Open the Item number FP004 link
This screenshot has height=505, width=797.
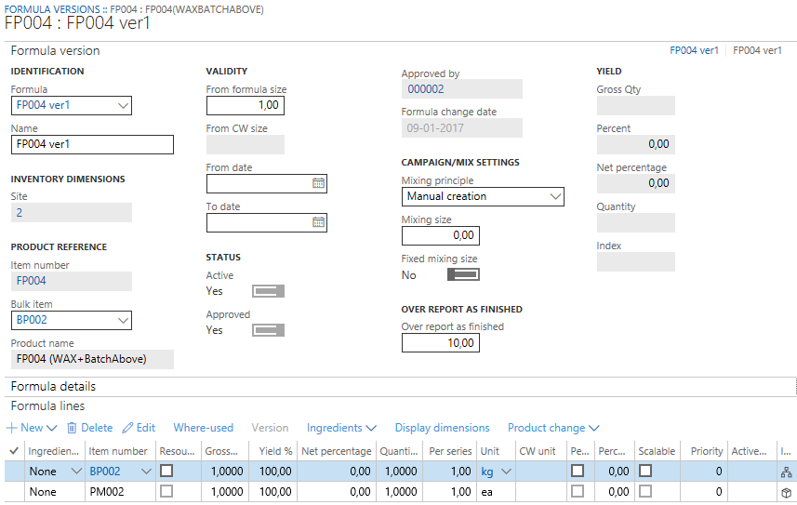[31, 281]
